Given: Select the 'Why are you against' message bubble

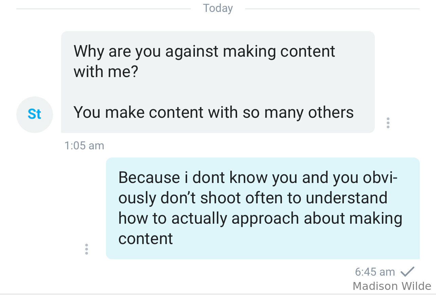Looking at the screenshot, I should [x=218, y=82].
